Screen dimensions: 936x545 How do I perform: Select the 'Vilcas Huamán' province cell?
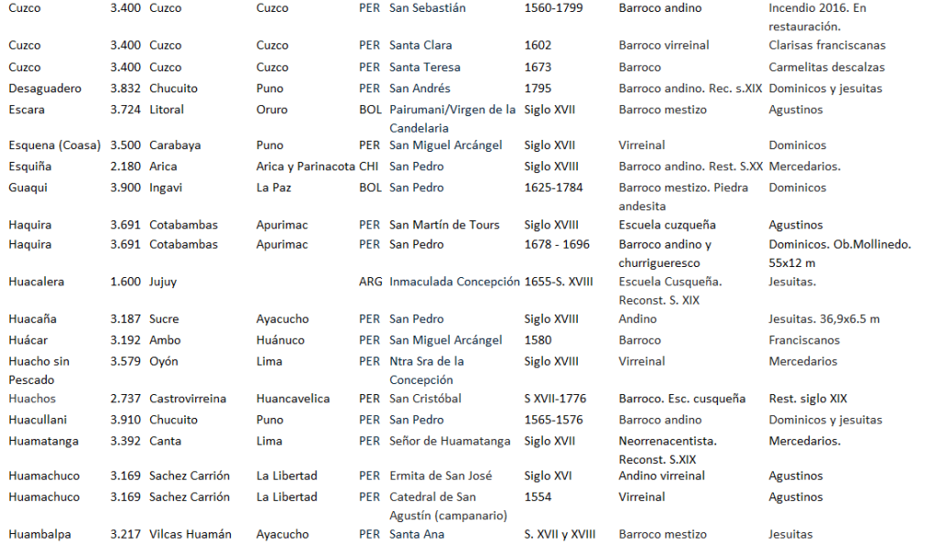coord(190,534)
